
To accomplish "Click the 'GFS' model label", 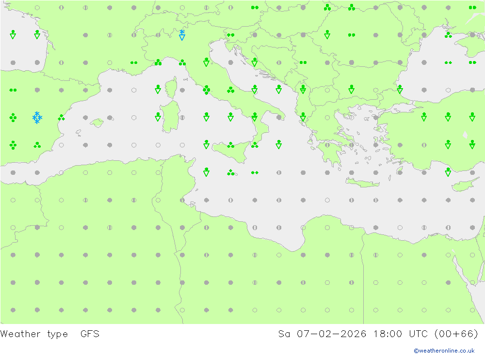I will (x=90, y=334).
